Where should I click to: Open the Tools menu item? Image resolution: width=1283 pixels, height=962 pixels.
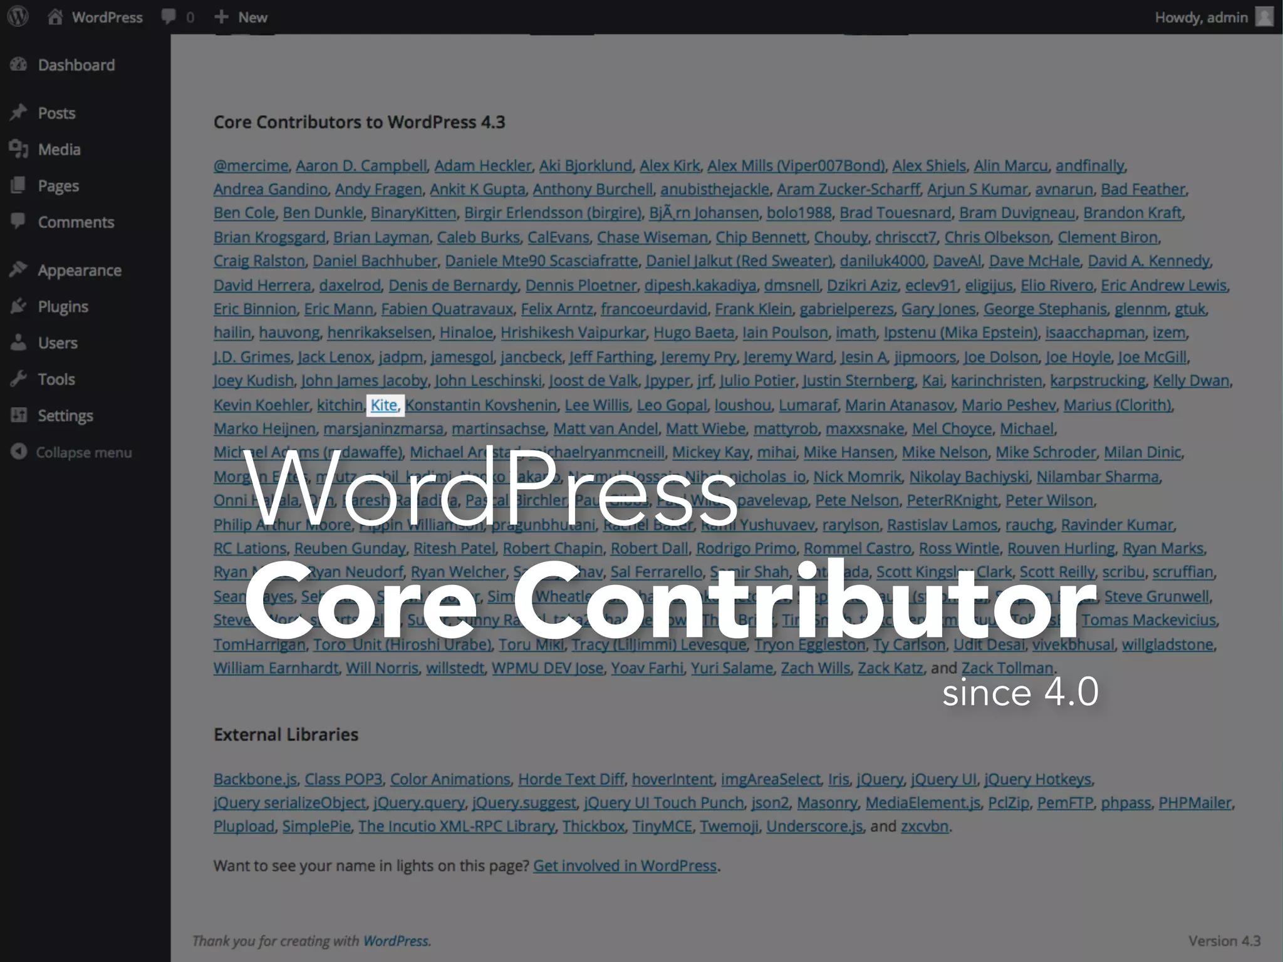pyautogui.click(x=56, y=379)
